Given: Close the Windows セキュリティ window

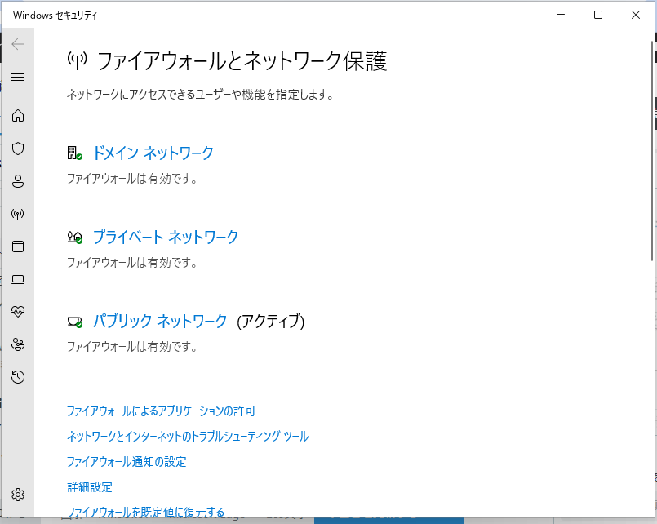Looking at the screenshot, I should pyautogui.click(x=636, y=15).
